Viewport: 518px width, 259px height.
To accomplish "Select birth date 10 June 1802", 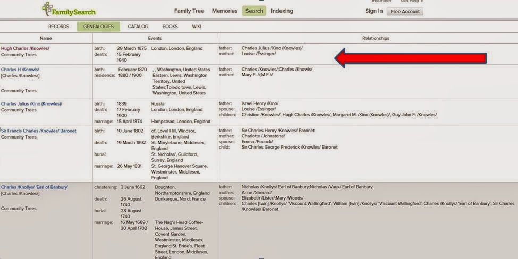I will point(130,131).
